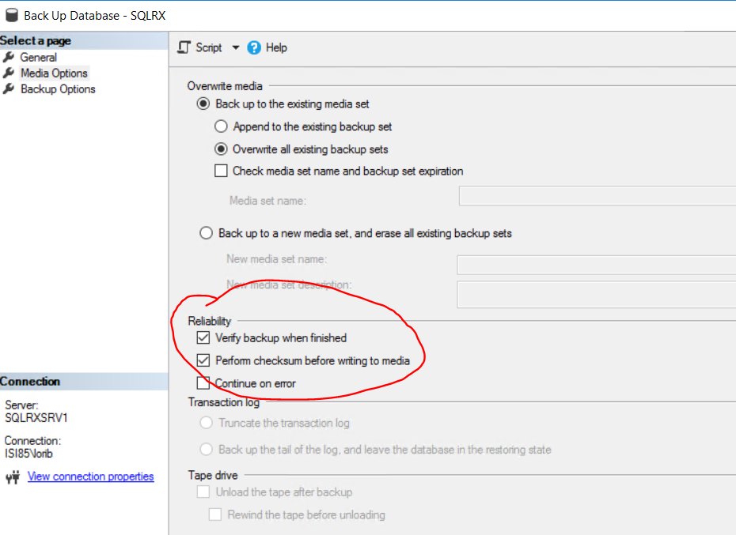Screen dimensions: 736x535
Task: Click the Tape drive group label
Action: coord(213,475)
